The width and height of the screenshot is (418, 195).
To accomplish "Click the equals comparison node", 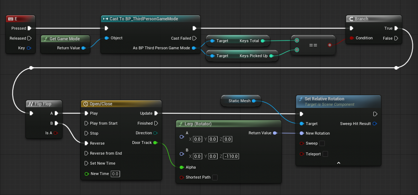I will pos(313,45).
